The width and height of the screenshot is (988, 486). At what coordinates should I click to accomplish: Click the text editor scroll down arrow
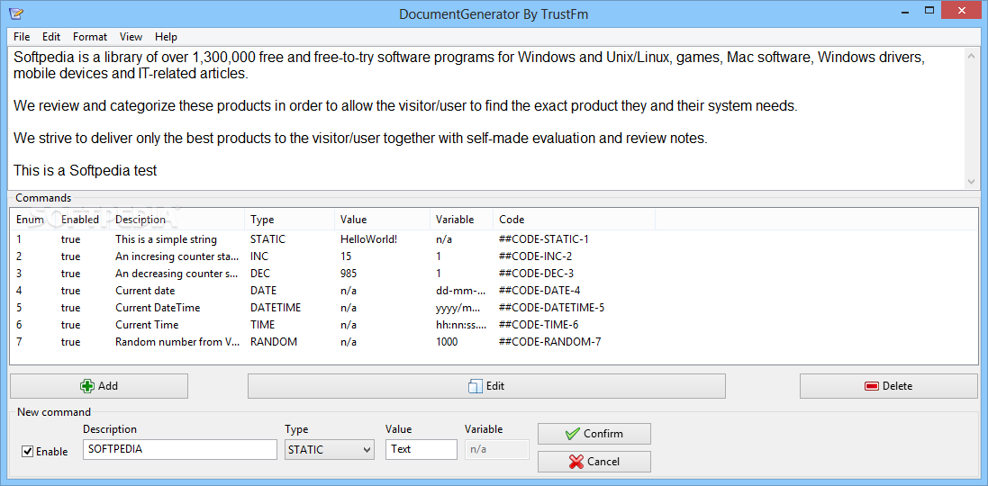click(971, 181)
